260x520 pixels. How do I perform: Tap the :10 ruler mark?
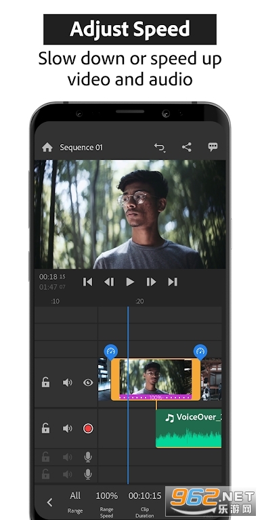[x=56, y=301]
